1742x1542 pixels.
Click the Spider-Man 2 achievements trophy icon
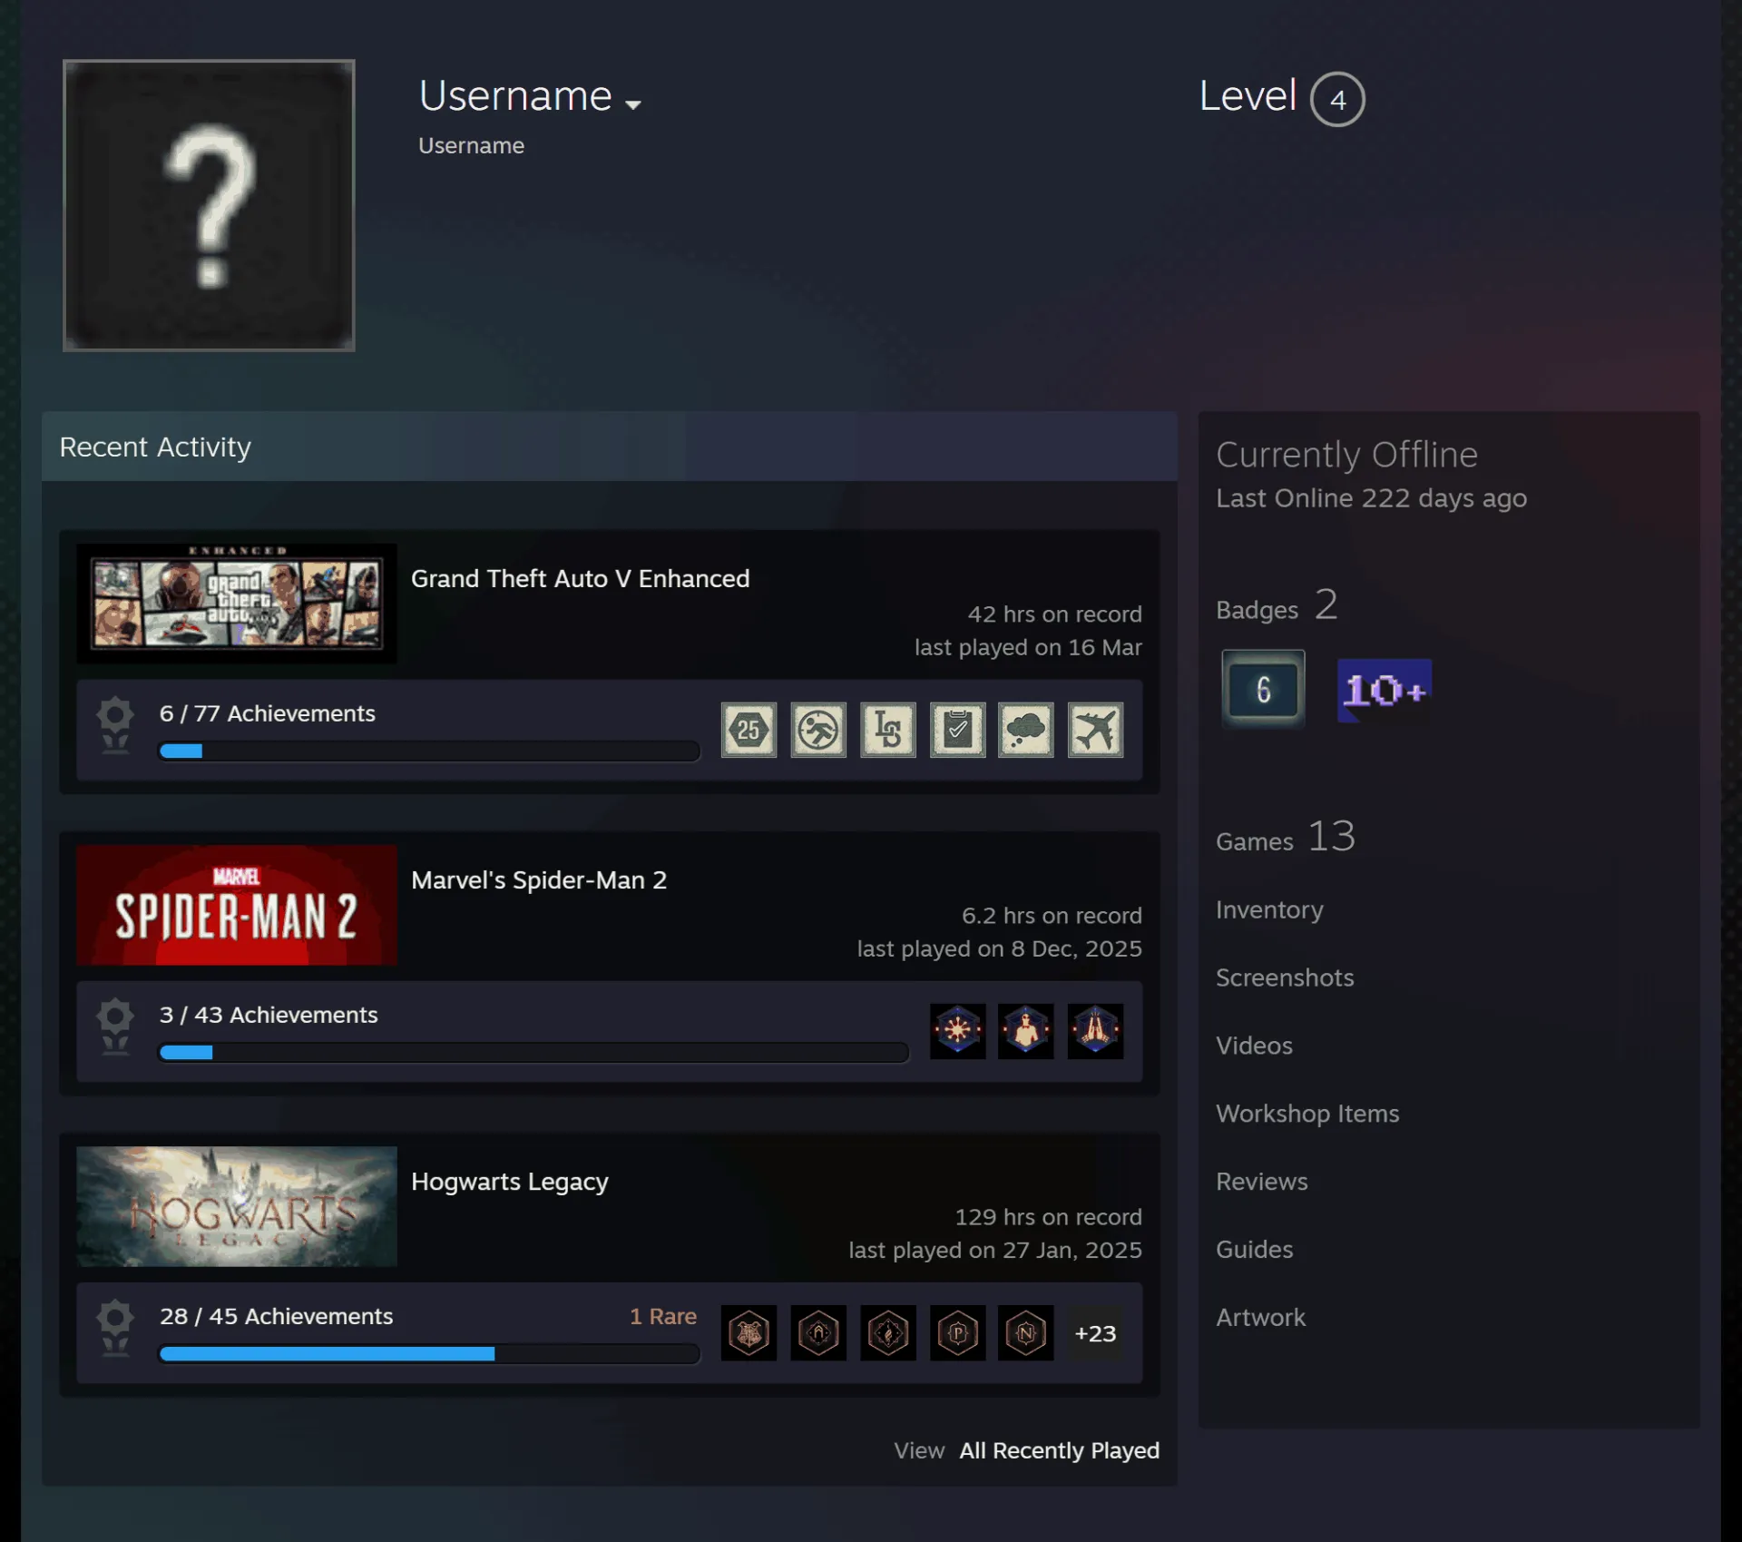click(x=115, y=1026)
